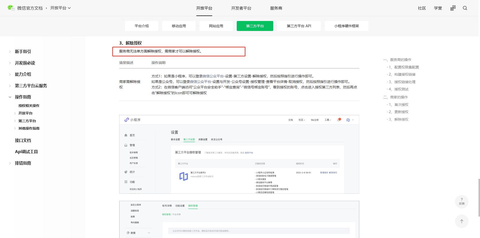Switch to the 服务商 tab
The height and width of the screenshot is (238, 480).
[x=276, y=8]
